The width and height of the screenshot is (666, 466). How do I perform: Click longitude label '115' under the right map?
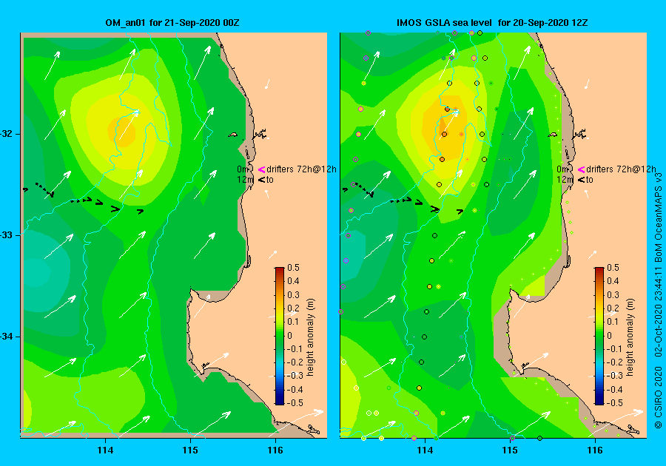click(510, 450)
